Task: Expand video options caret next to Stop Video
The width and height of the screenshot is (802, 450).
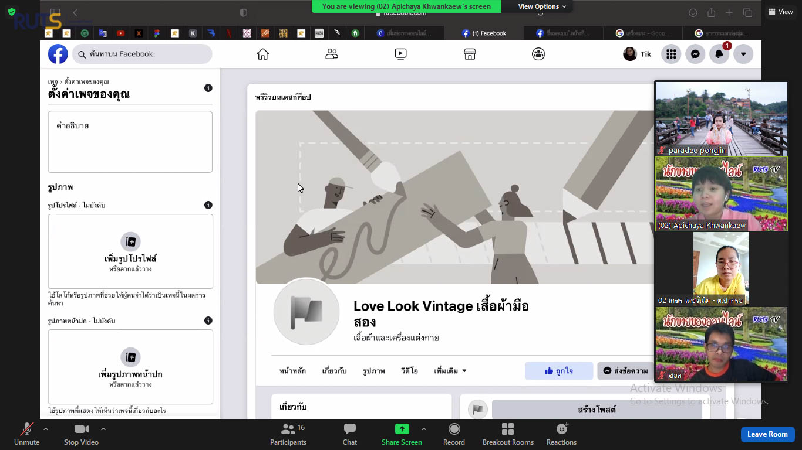Action: coord(103,429)
